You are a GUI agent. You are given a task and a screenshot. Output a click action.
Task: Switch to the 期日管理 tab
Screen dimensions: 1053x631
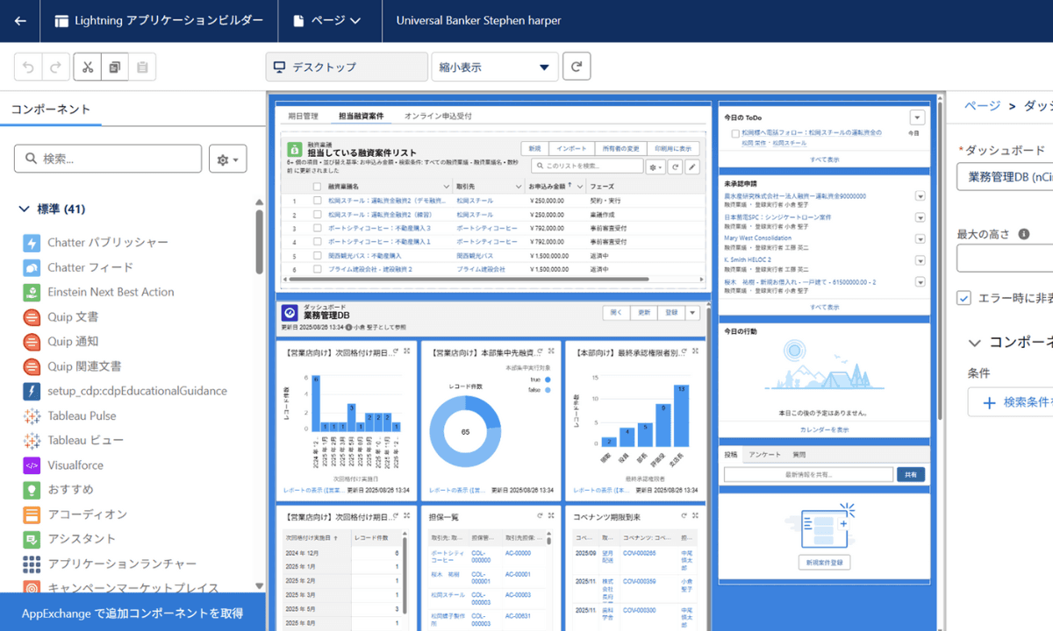(x=304, y=116)
